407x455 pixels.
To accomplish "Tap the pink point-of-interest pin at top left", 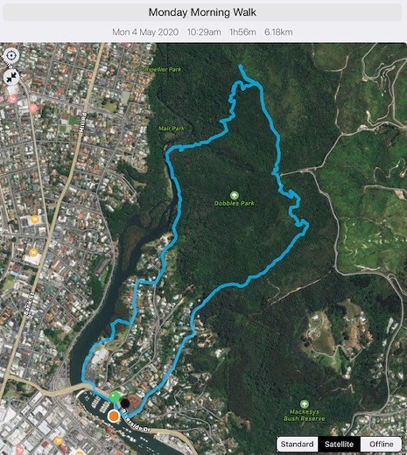I will (x=12, y=99).
